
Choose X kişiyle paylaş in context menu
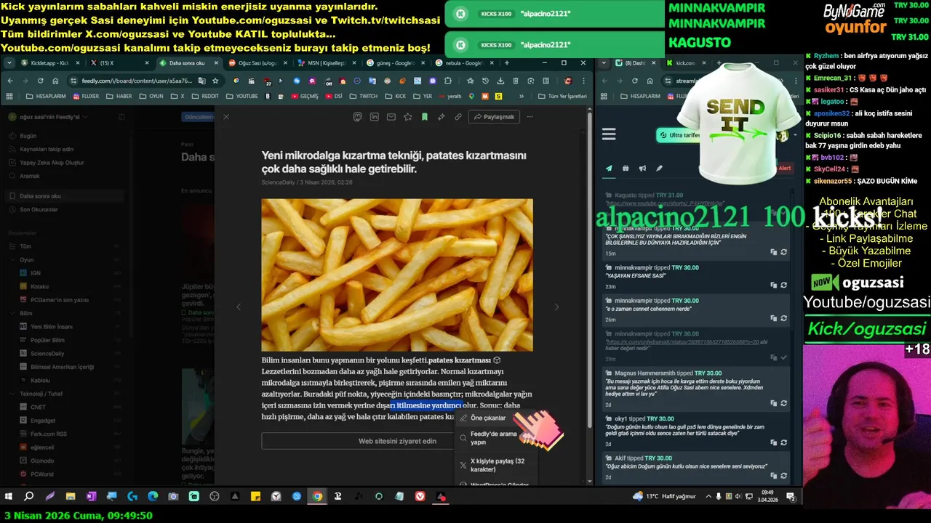[496, 465]
